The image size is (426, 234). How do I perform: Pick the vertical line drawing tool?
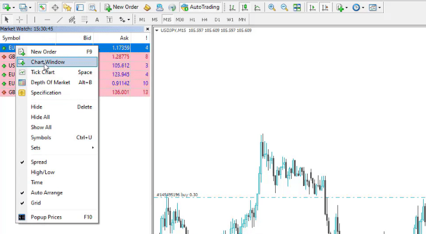click(x=34, y=20)
